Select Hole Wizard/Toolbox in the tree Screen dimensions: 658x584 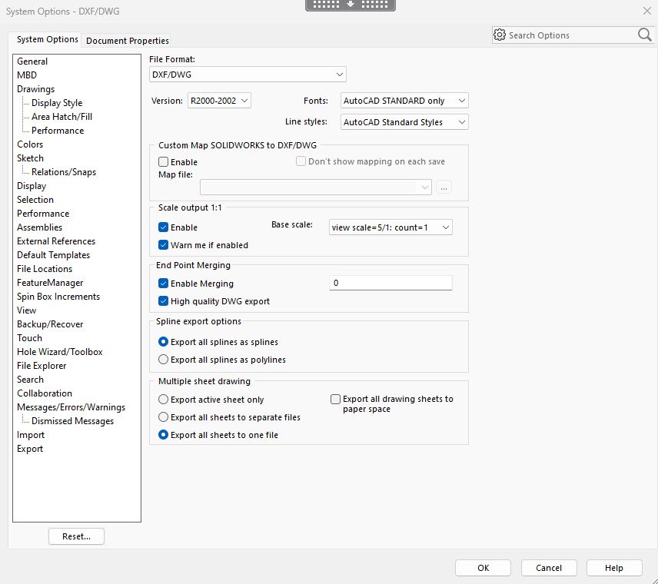point(60,352)
